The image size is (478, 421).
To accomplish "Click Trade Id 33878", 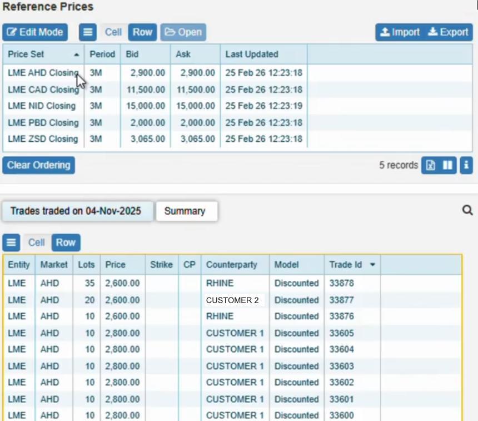I will [x=342, y=283].
